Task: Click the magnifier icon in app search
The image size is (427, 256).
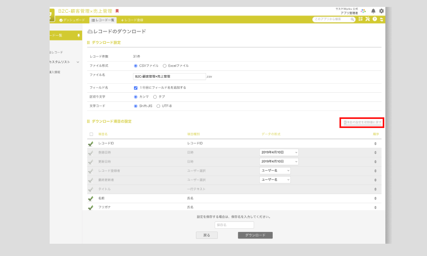Action: (352, 19)
